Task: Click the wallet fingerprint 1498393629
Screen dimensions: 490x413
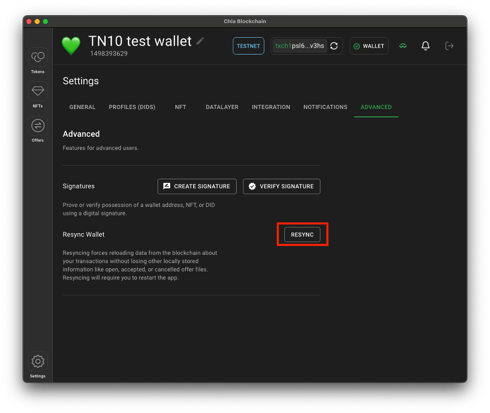Action: 109,53
